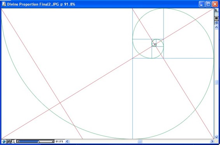Click the zoom slider thumb triangle
Screen dimensions: 220x145
[x=39, y=142]
